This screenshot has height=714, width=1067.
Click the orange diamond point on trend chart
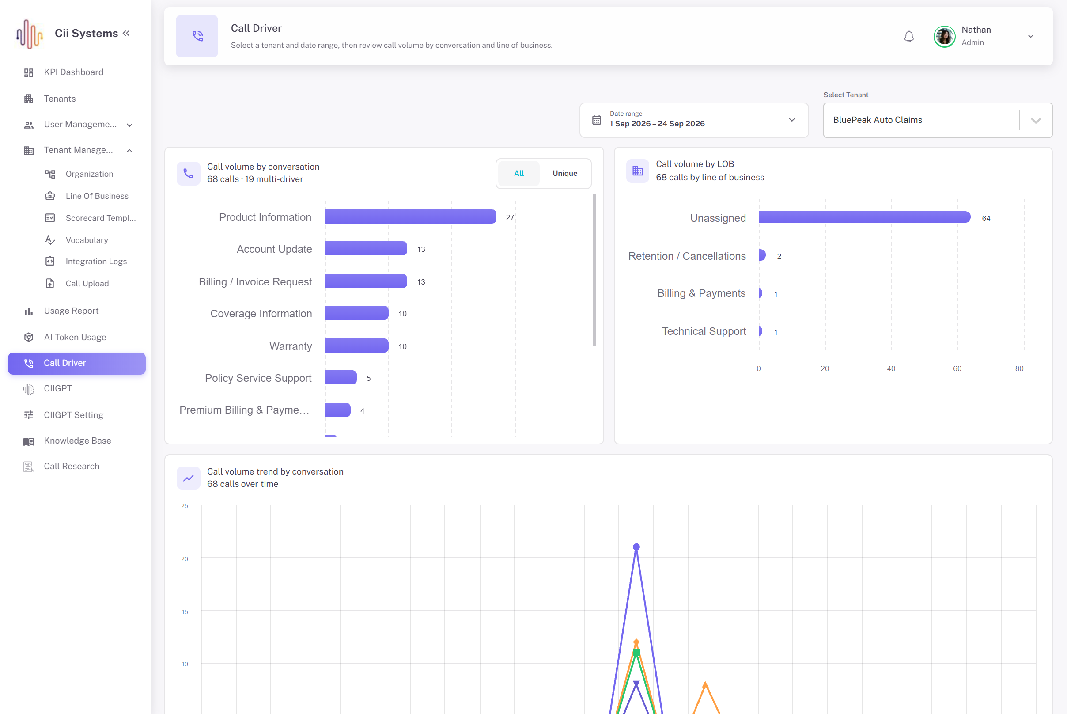pyautogui.click(x=636, y=642)
